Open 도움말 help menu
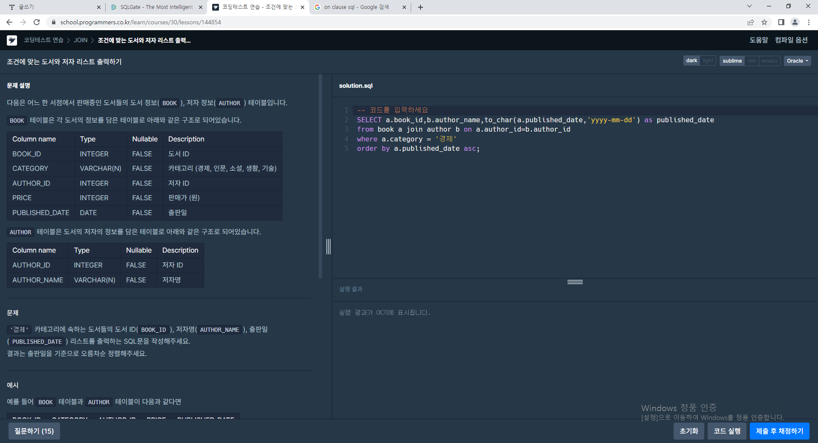Screen dimensions: 818x443 tap(759, 40)
